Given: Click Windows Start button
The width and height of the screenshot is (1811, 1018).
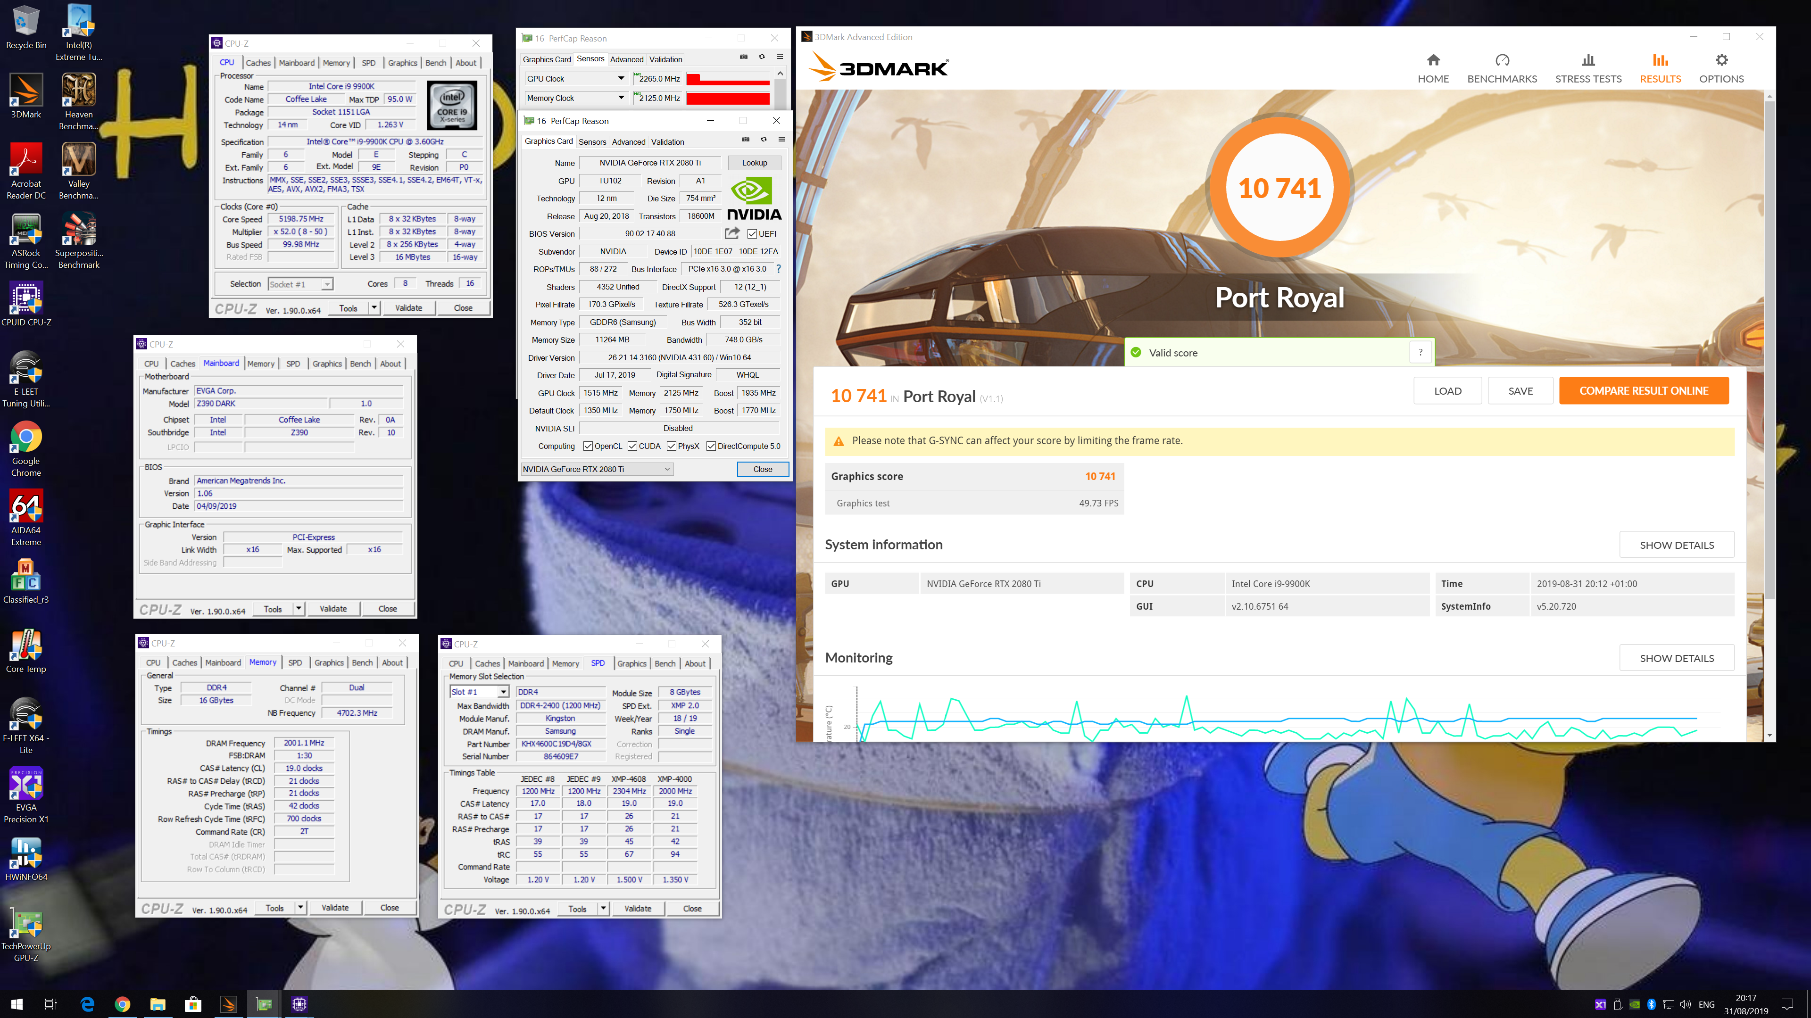Looking at the screenshot, I should (x=17, y=1004).
